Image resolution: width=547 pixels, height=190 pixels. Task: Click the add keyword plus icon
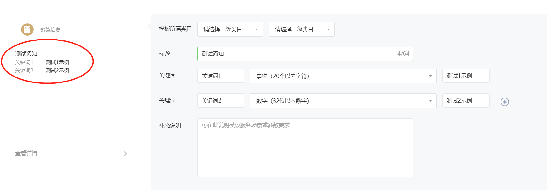[505, 102]
